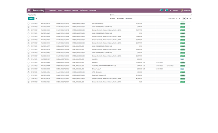The width and height of the screenshot is (218, 133).
Task: Tick checkbox for 12 DEGREE SHIP MANAGEMENT row
Action: [x=28, y=66]
